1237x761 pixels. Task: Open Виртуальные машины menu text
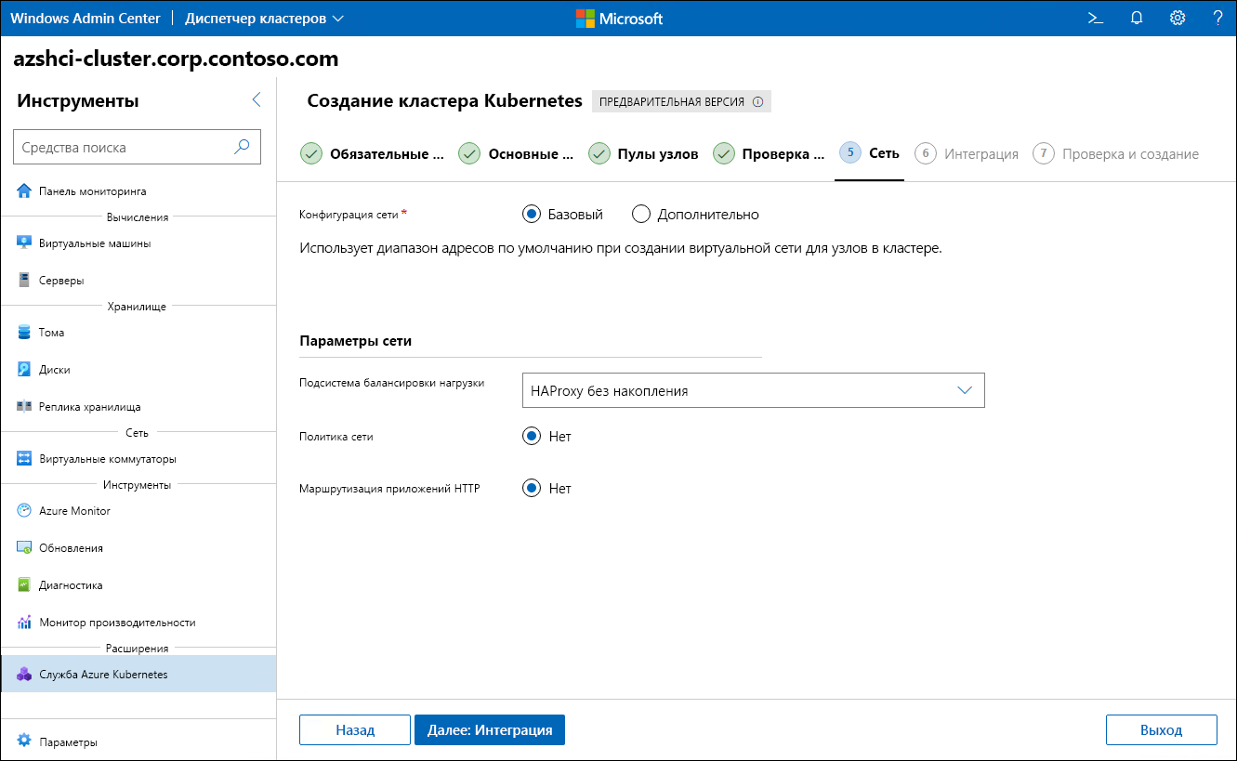click(x=95, y=243)
